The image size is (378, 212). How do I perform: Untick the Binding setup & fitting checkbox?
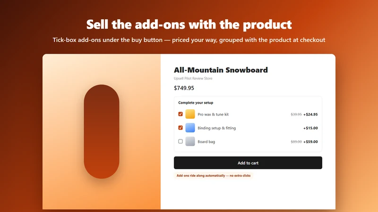[180, 128]
